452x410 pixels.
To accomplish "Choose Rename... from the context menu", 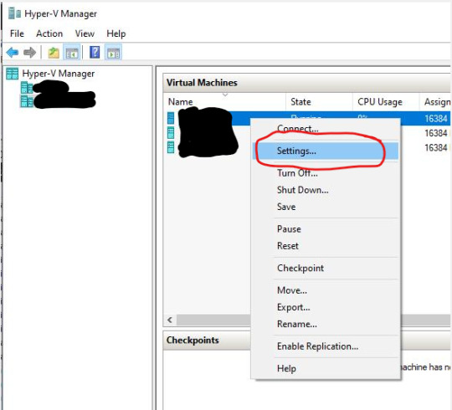I will coord(326,324).
